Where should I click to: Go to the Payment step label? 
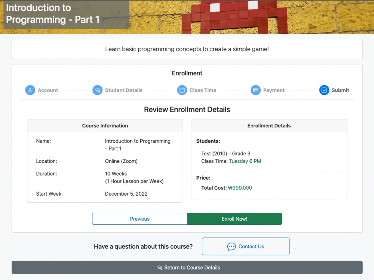tap(274, 90)
